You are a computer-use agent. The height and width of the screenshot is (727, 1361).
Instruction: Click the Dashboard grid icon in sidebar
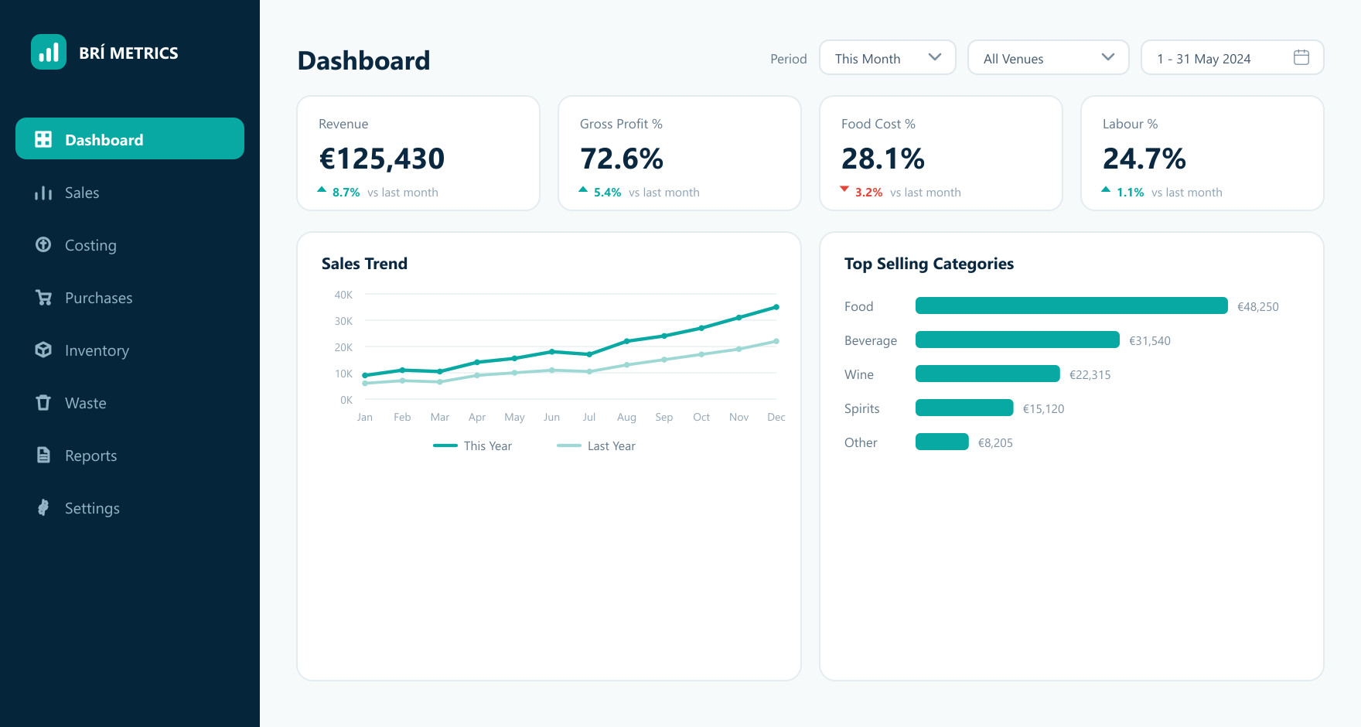point(43,139)
